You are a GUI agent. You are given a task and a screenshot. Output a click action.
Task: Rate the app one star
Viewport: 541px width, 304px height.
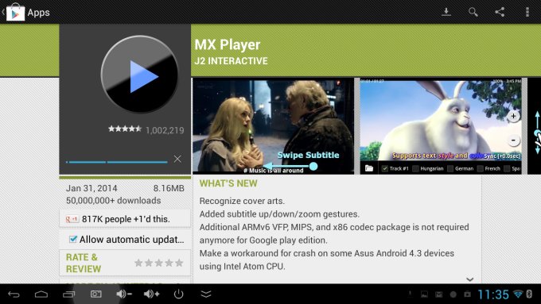[138, 263]
